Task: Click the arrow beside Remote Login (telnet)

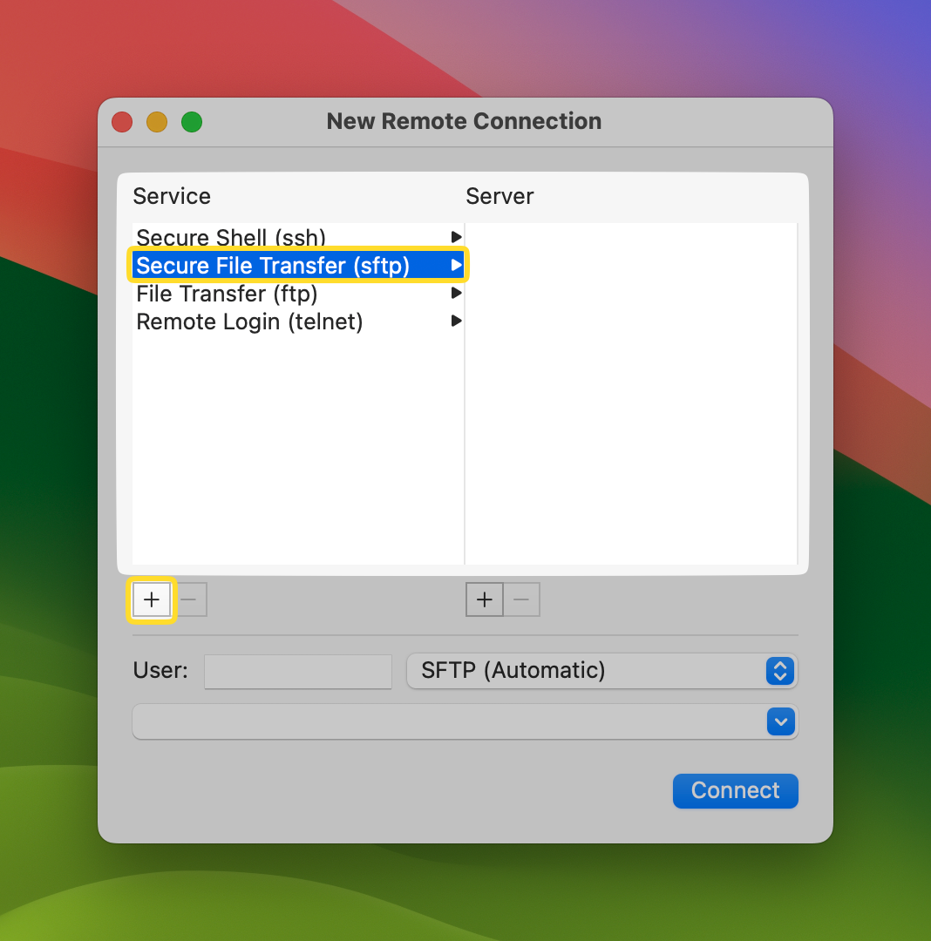Action: tap(456, 322)
